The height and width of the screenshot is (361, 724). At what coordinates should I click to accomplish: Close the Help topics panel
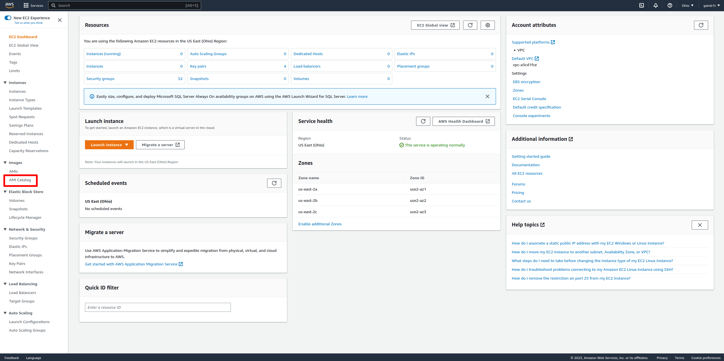point(700,225)
